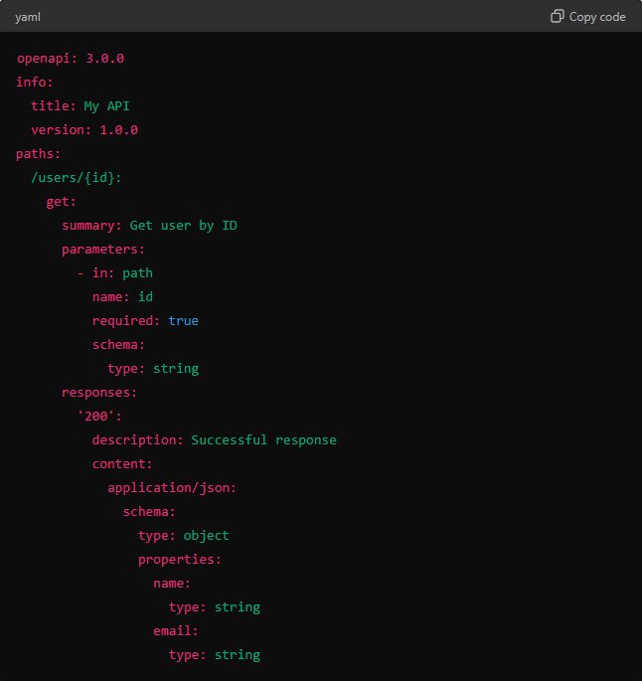Click the 'type: object' line

pyautogui.click(x=184, y=536)
